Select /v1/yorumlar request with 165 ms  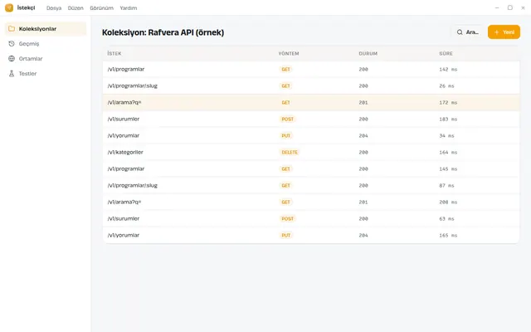point(311,235)
